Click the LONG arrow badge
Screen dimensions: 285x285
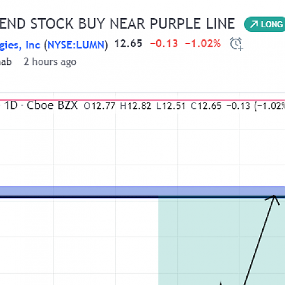[264, 25]
